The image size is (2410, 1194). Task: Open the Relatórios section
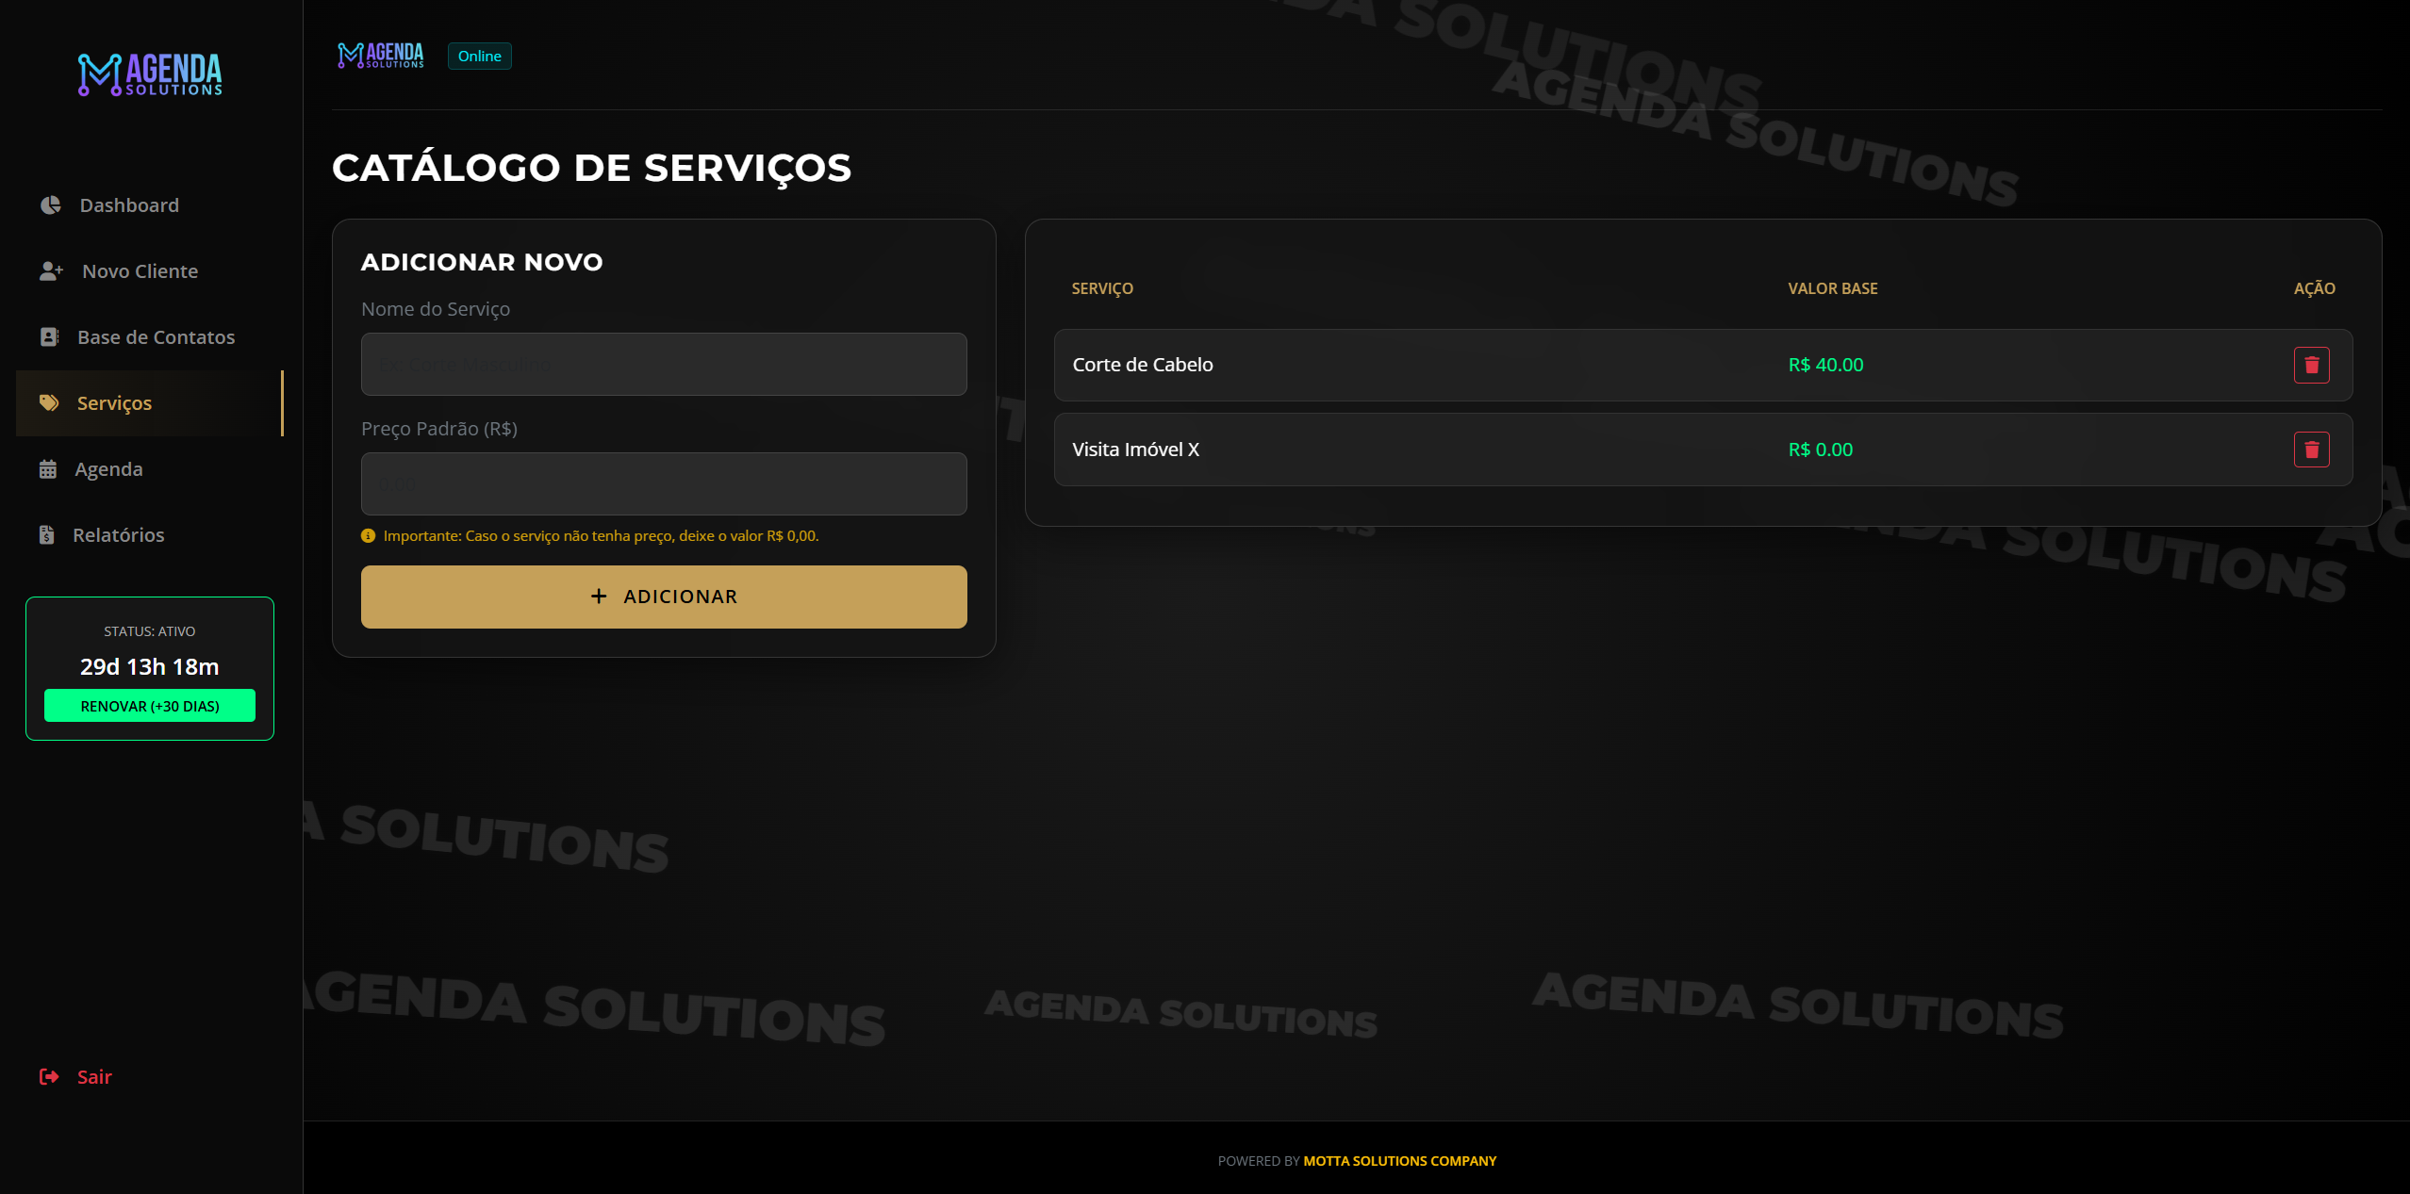[x=119, y=535]
